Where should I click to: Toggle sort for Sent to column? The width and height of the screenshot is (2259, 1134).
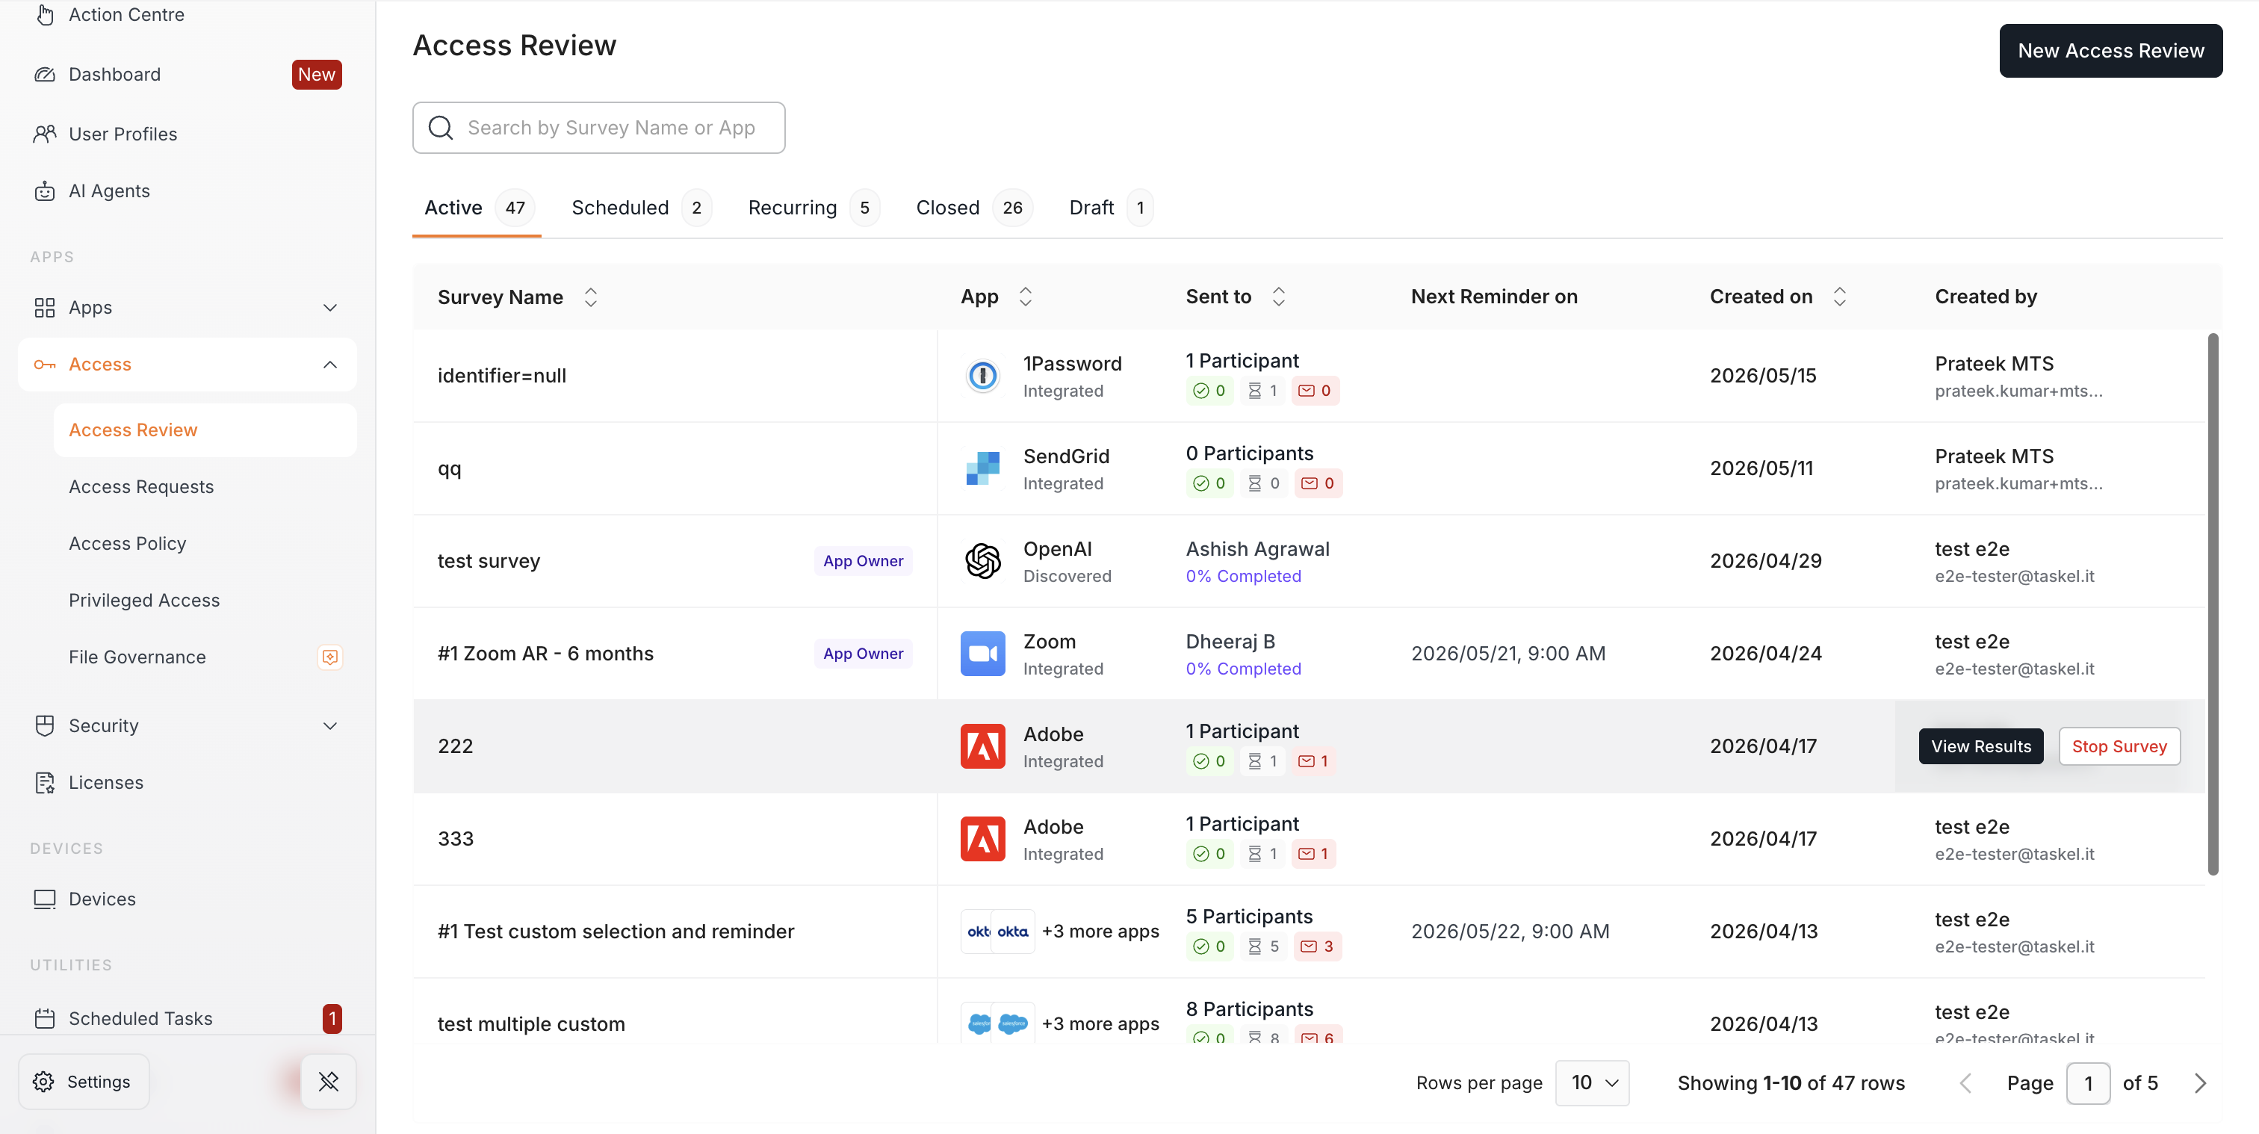pos(1277,297)
